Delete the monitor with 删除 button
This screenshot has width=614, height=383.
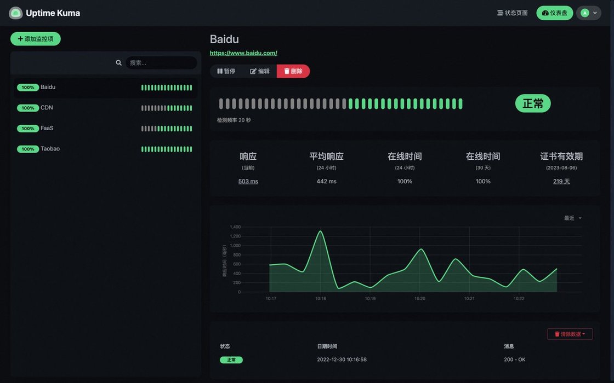293,71
